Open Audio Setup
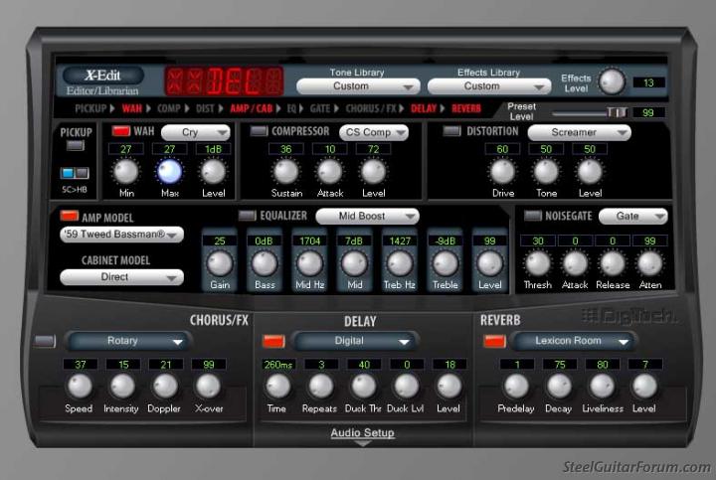 click(x=363, y=433)
